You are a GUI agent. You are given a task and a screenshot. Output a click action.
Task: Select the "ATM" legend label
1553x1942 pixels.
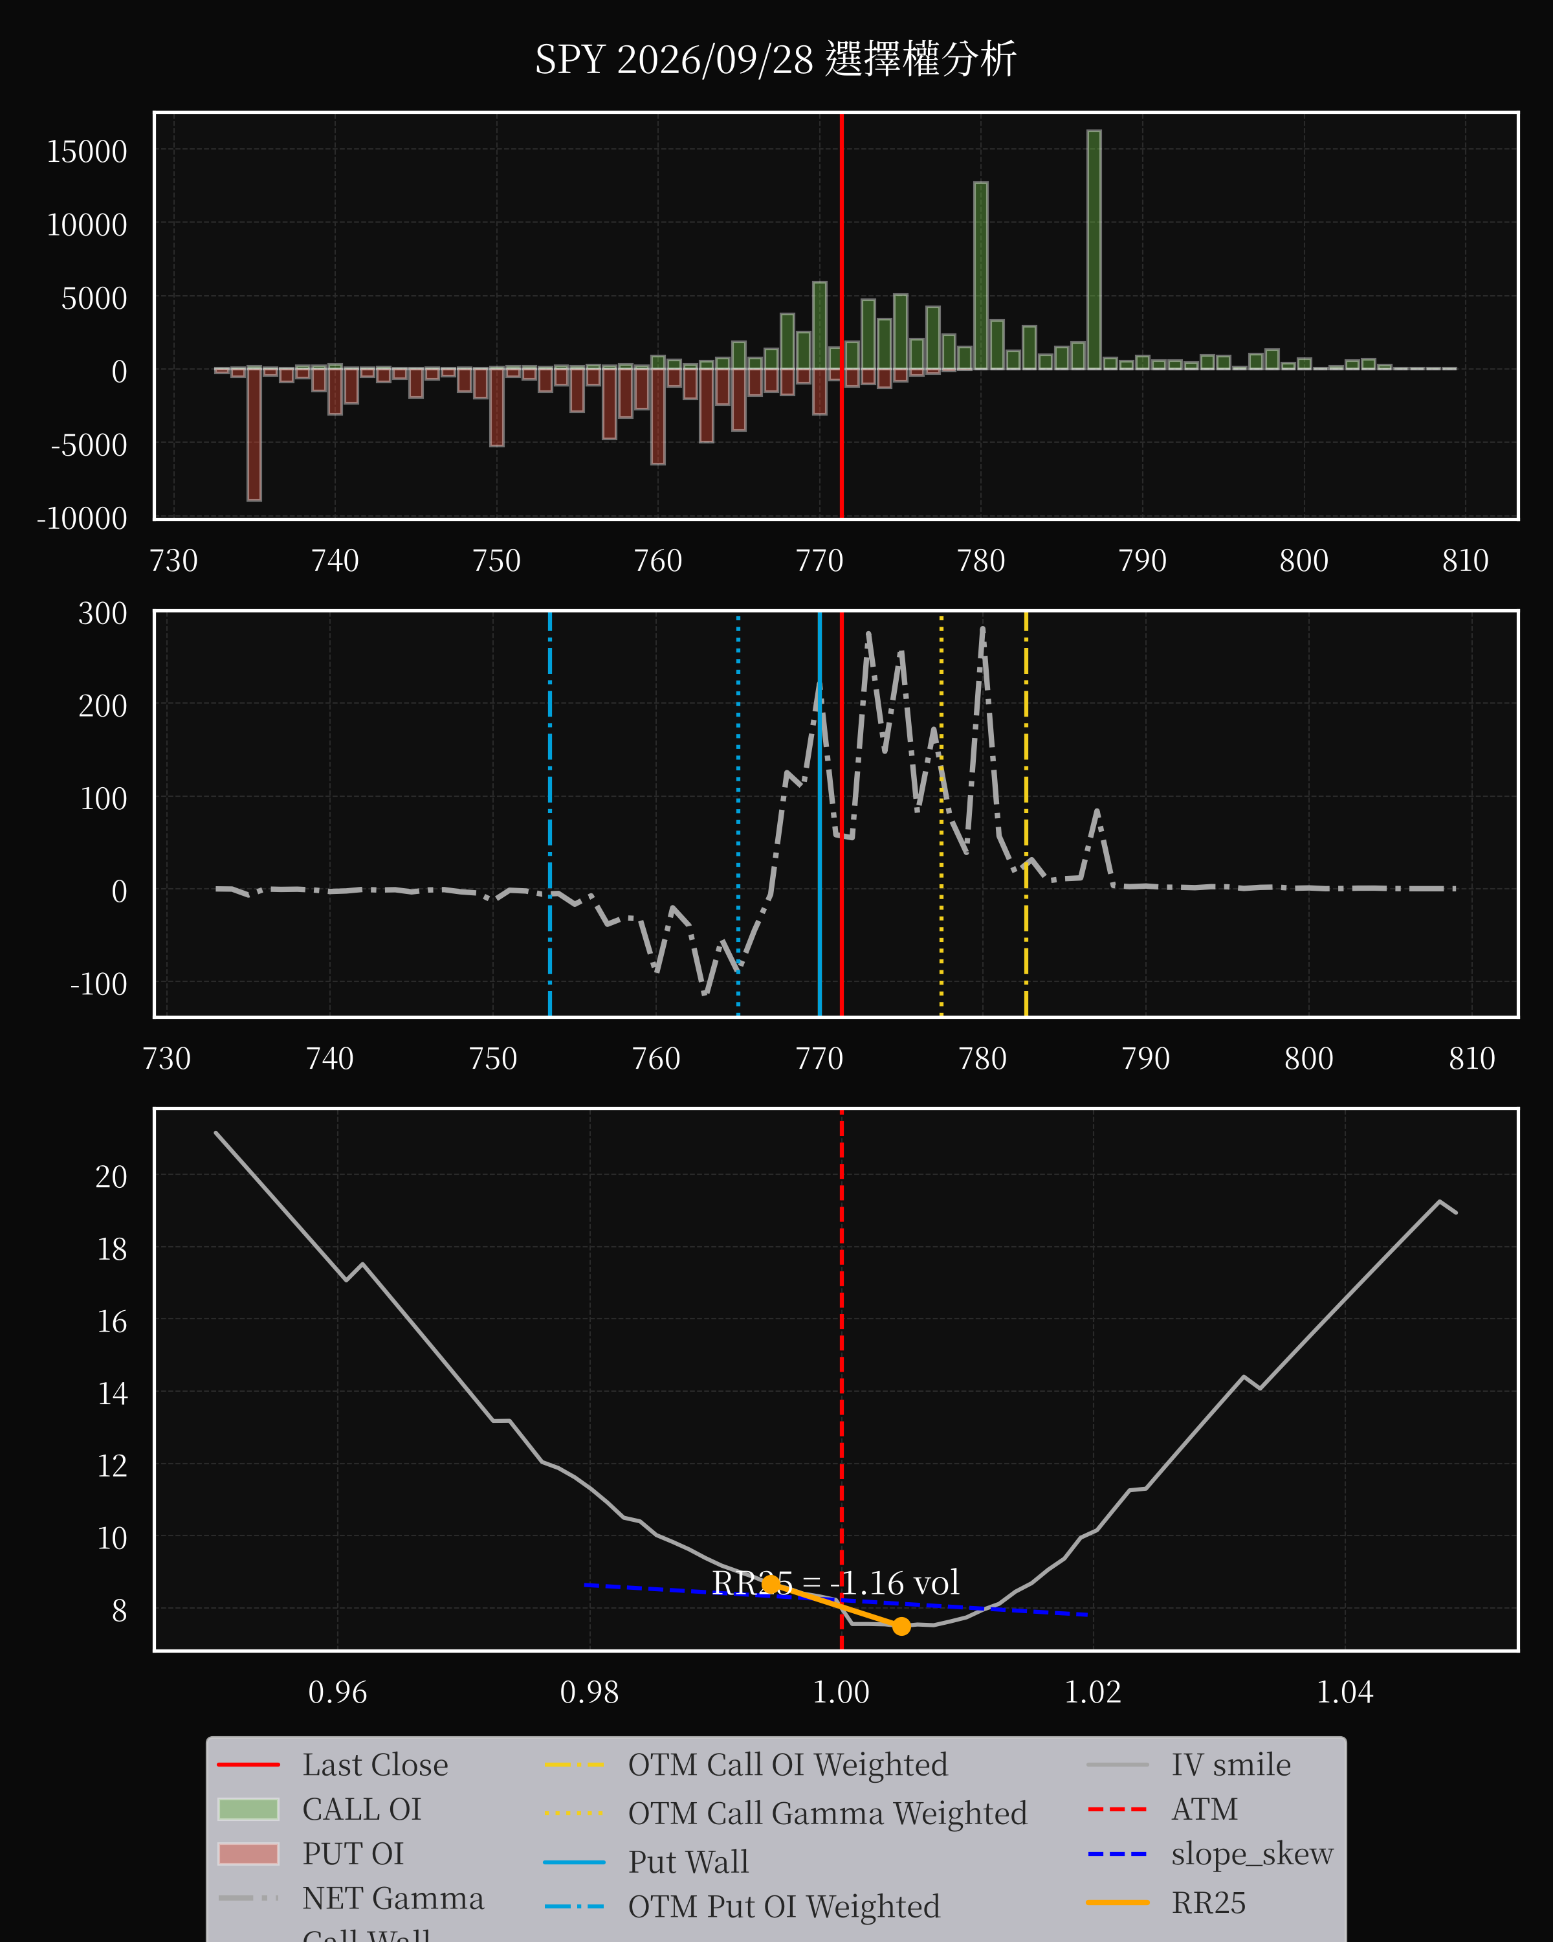tap(1205, 1809)
